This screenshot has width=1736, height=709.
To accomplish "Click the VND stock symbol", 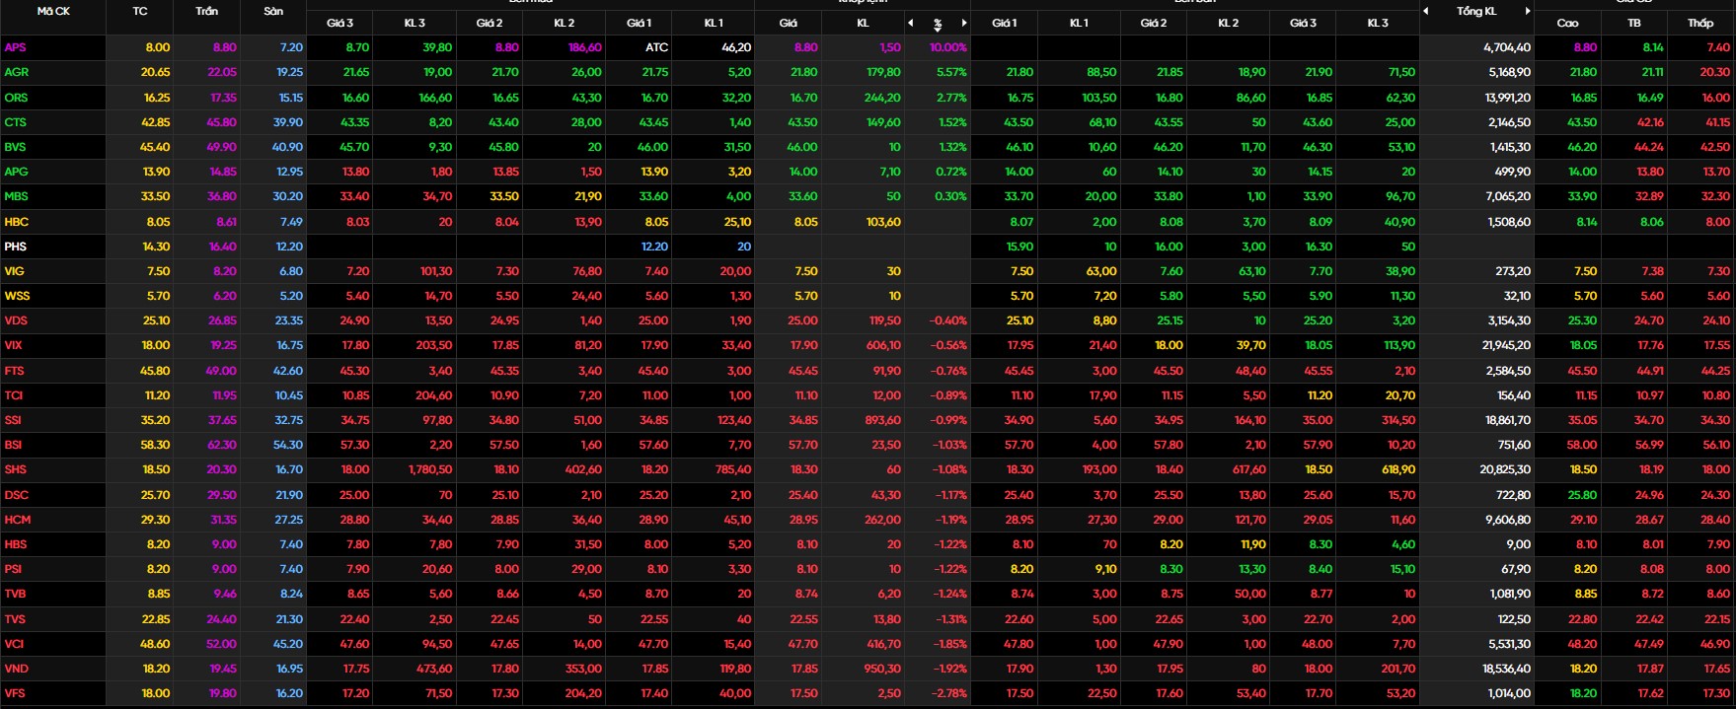I will click(x=16, y=669).
